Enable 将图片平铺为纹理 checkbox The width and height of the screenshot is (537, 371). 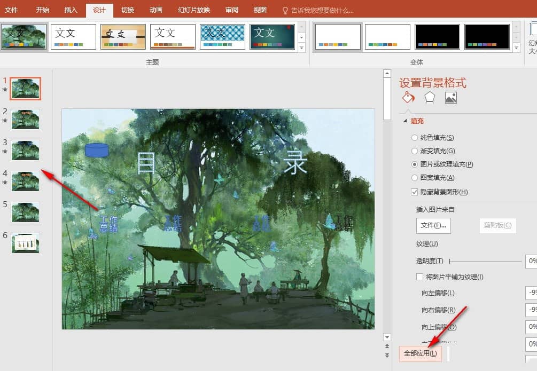(419, 277)
